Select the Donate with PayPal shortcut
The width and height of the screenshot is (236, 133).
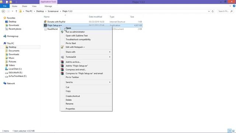(x=56, y=22)
